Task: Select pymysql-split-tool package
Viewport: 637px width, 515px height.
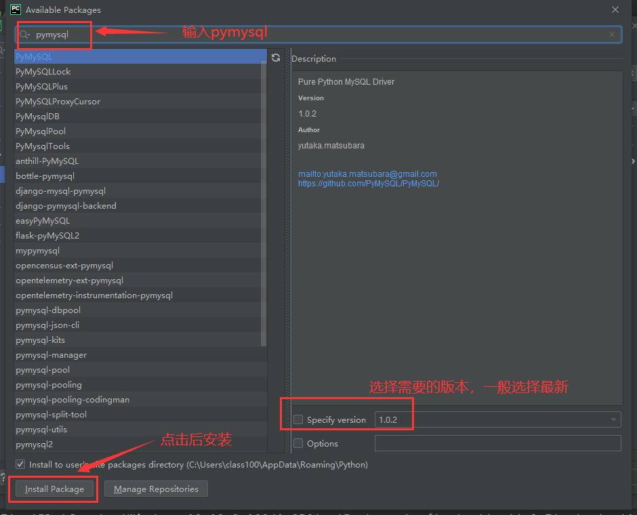Action: pyautogui.click(x=140, y=414)
